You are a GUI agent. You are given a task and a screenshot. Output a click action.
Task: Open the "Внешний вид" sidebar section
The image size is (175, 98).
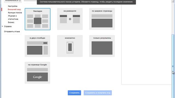pyautogui.click(x=14, y=9)
